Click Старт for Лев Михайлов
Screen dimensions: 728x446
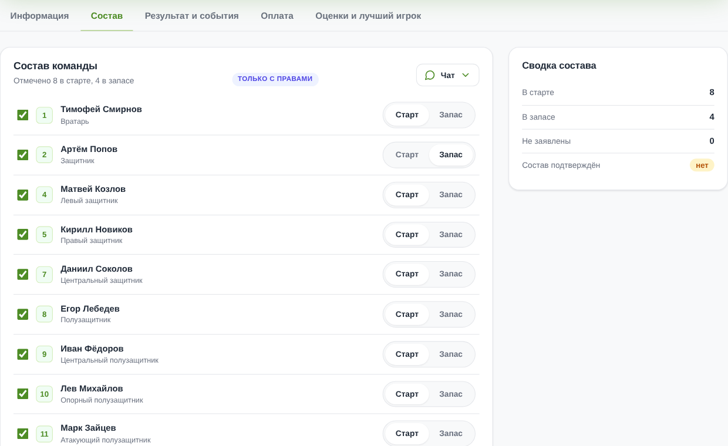(407, 394)
